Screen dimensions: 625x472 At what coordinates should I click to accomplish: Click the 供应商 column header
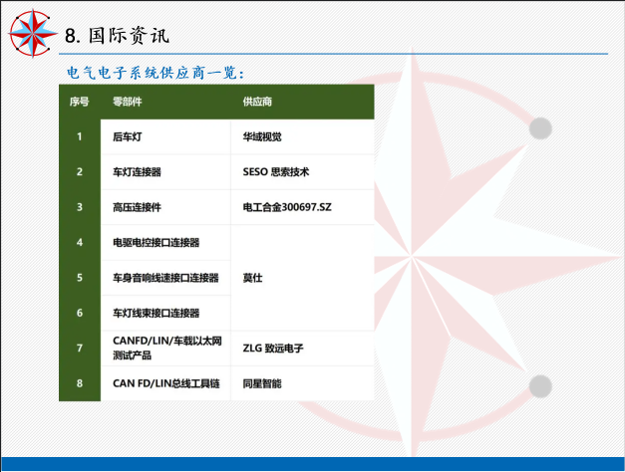pos(257,102)
